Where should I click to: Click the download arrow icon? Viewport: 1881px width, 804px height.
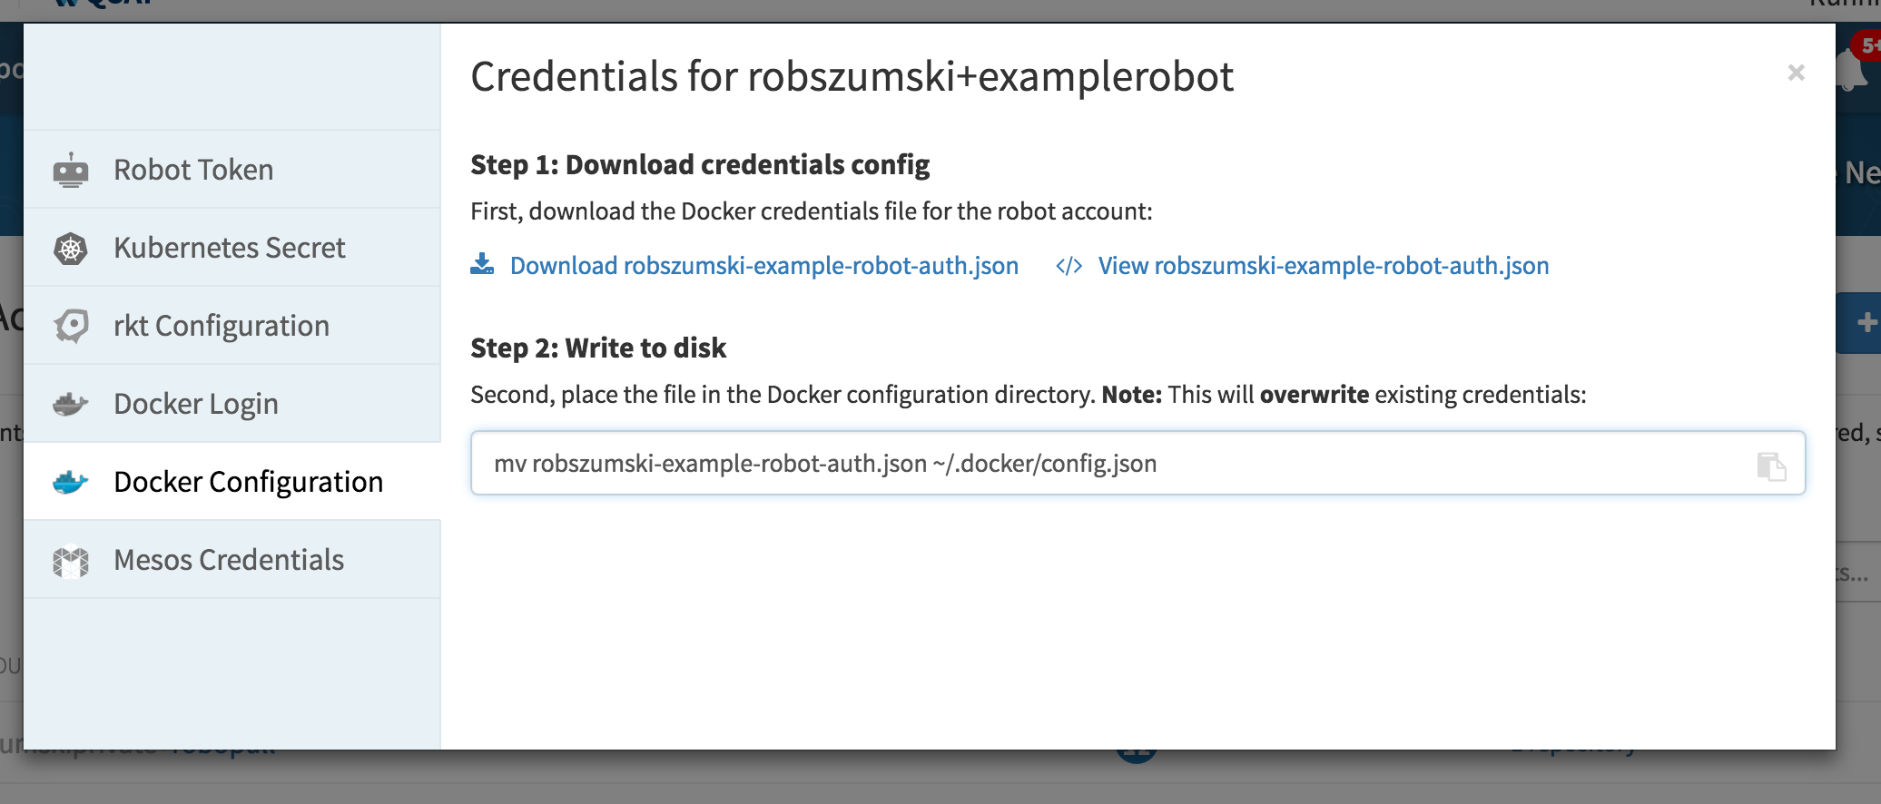coord(482,265)
